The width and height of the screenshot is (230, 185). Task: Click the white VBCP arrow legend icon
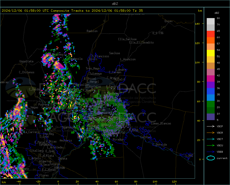(211, 126)
